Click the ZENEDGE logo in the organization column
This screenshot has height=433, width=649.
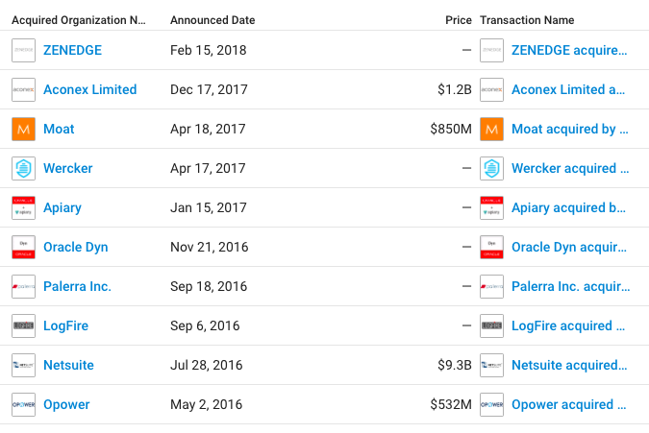(x=23, y=50)
